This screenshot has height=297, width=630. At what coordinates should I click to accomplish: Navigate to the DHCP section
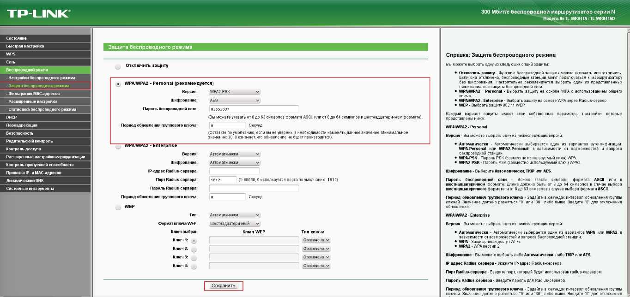click(12, 117)
